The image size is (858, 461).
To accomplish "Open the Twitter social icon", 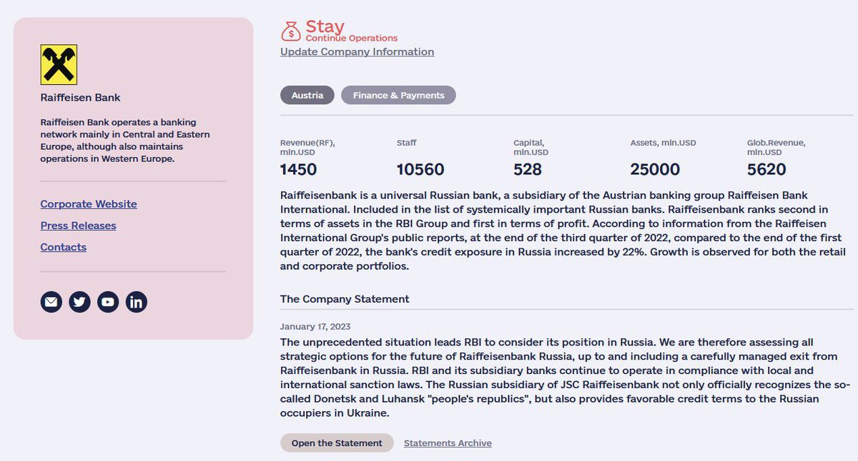I will click(79, 302).
